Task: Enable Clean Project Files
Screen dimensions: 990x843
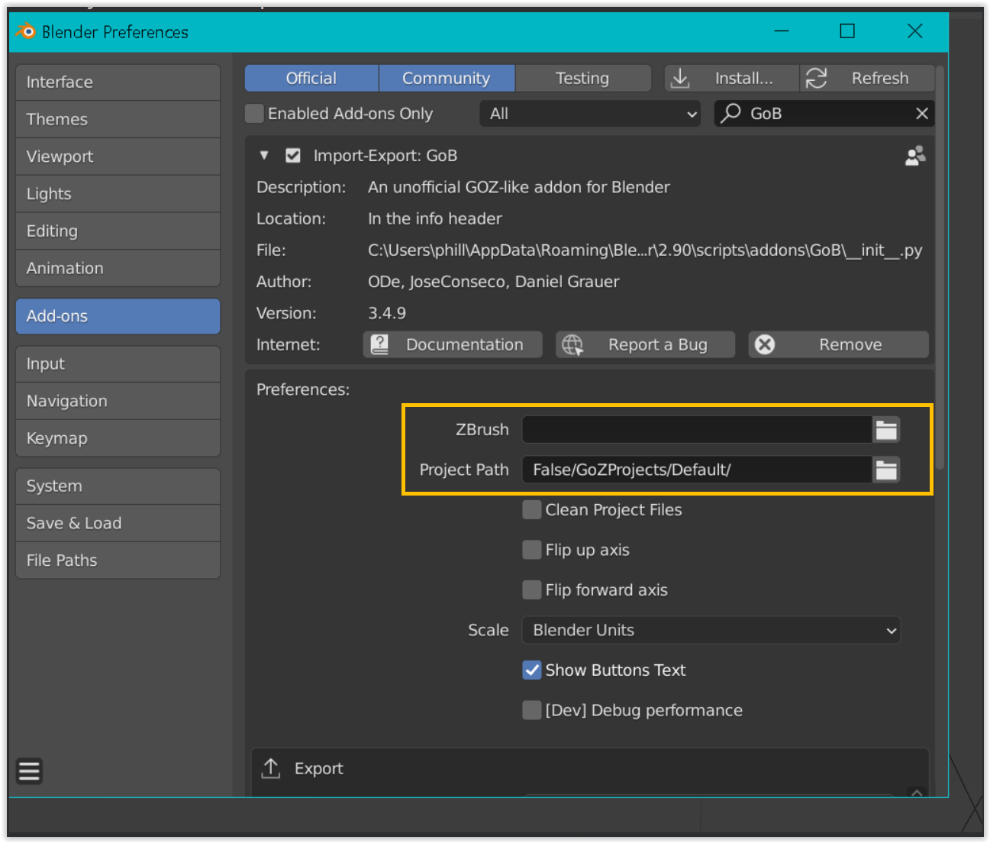Action: (x=531, y=509)
